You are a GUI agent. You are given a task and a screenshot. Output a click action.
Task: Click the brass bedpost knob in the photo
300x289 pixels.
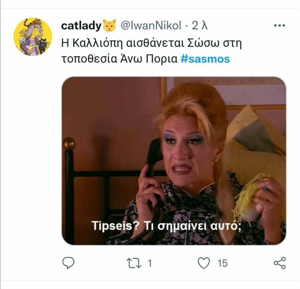pyautogui.click(x=69, y=143)
